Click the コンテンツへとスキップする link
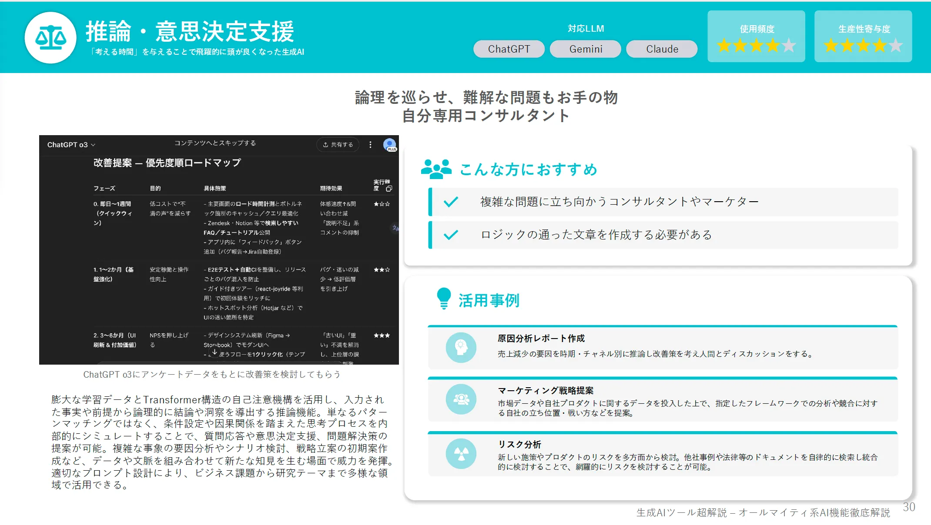 click(215, 143)
